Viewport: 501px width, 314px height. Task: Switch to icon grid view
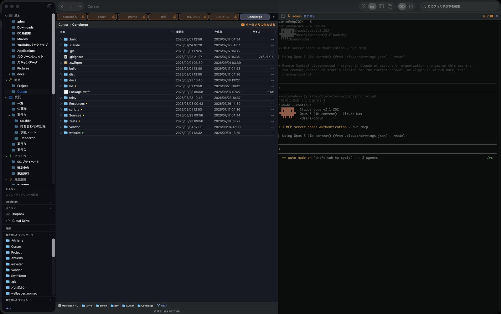(x=364, y=6)
